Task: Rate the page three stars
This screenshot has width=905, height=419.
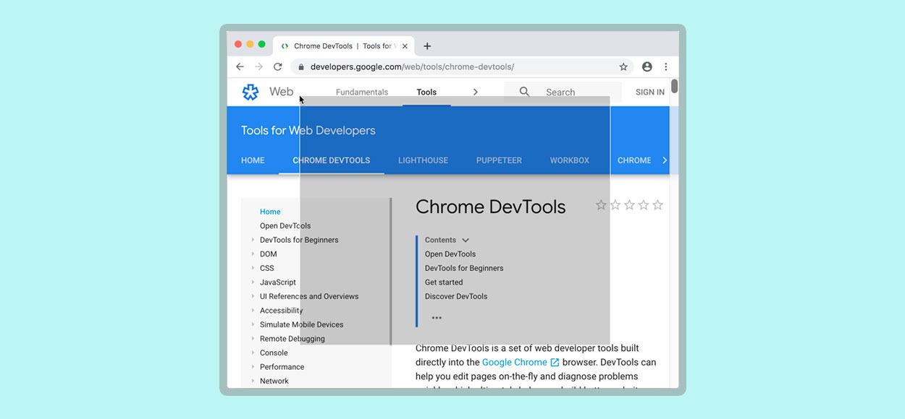Action: point(629,205)
